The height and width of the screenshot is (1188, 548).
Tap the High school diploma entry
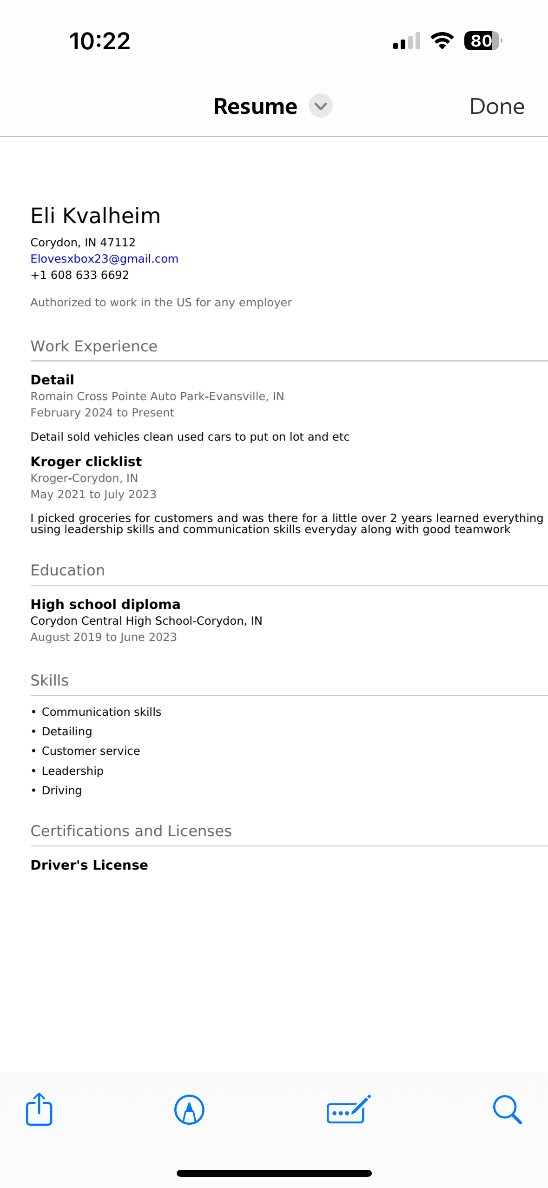pos(106,604)
